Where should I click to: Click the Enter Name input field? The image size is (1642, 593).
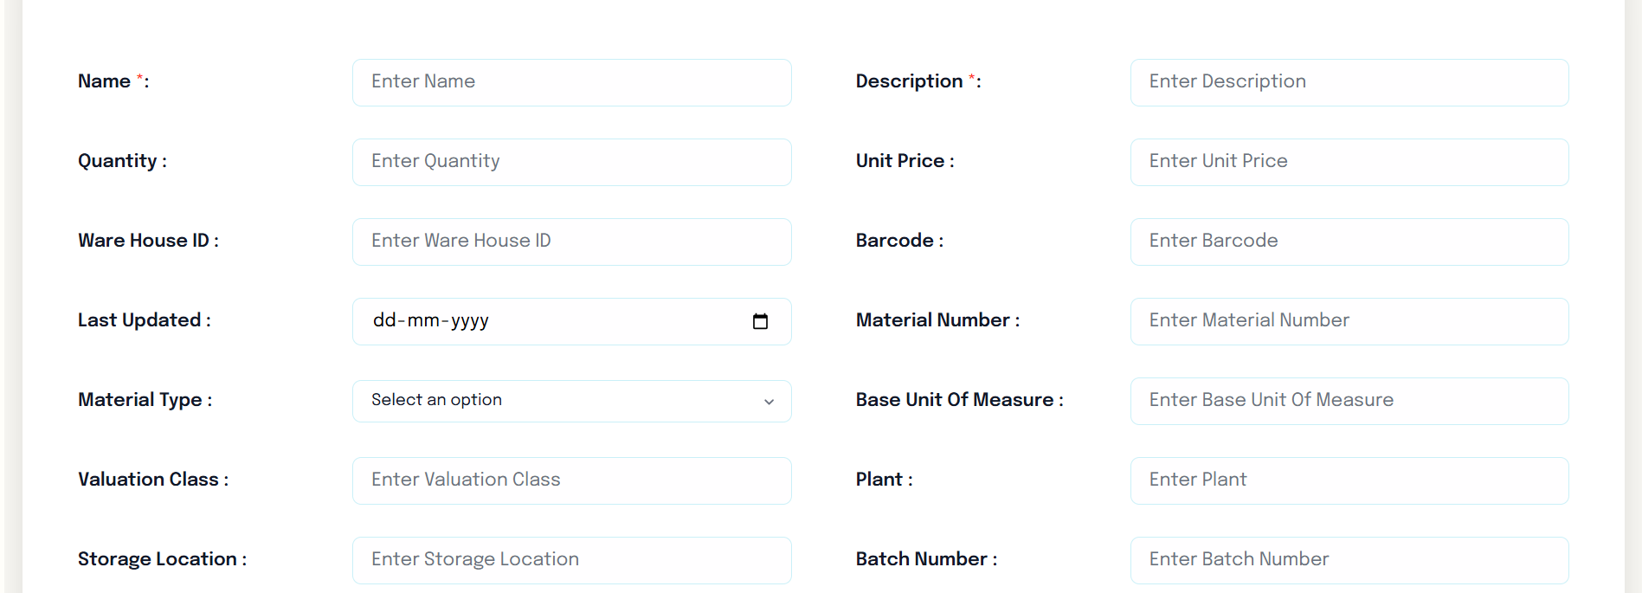click(x=571, y=82)
